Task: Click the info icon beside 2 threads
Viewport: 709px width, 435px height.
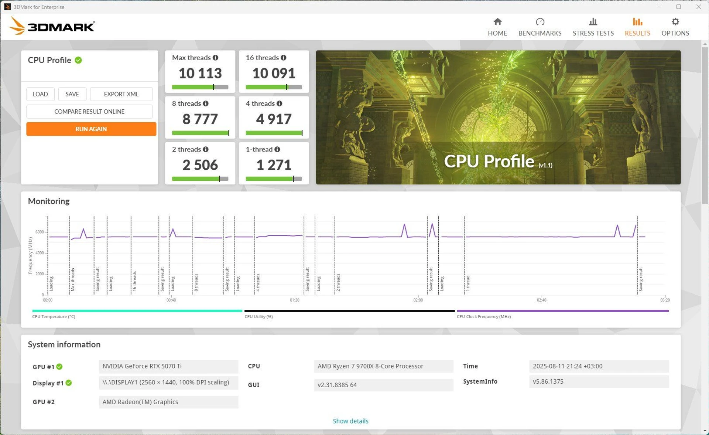Action: [206, 149]
